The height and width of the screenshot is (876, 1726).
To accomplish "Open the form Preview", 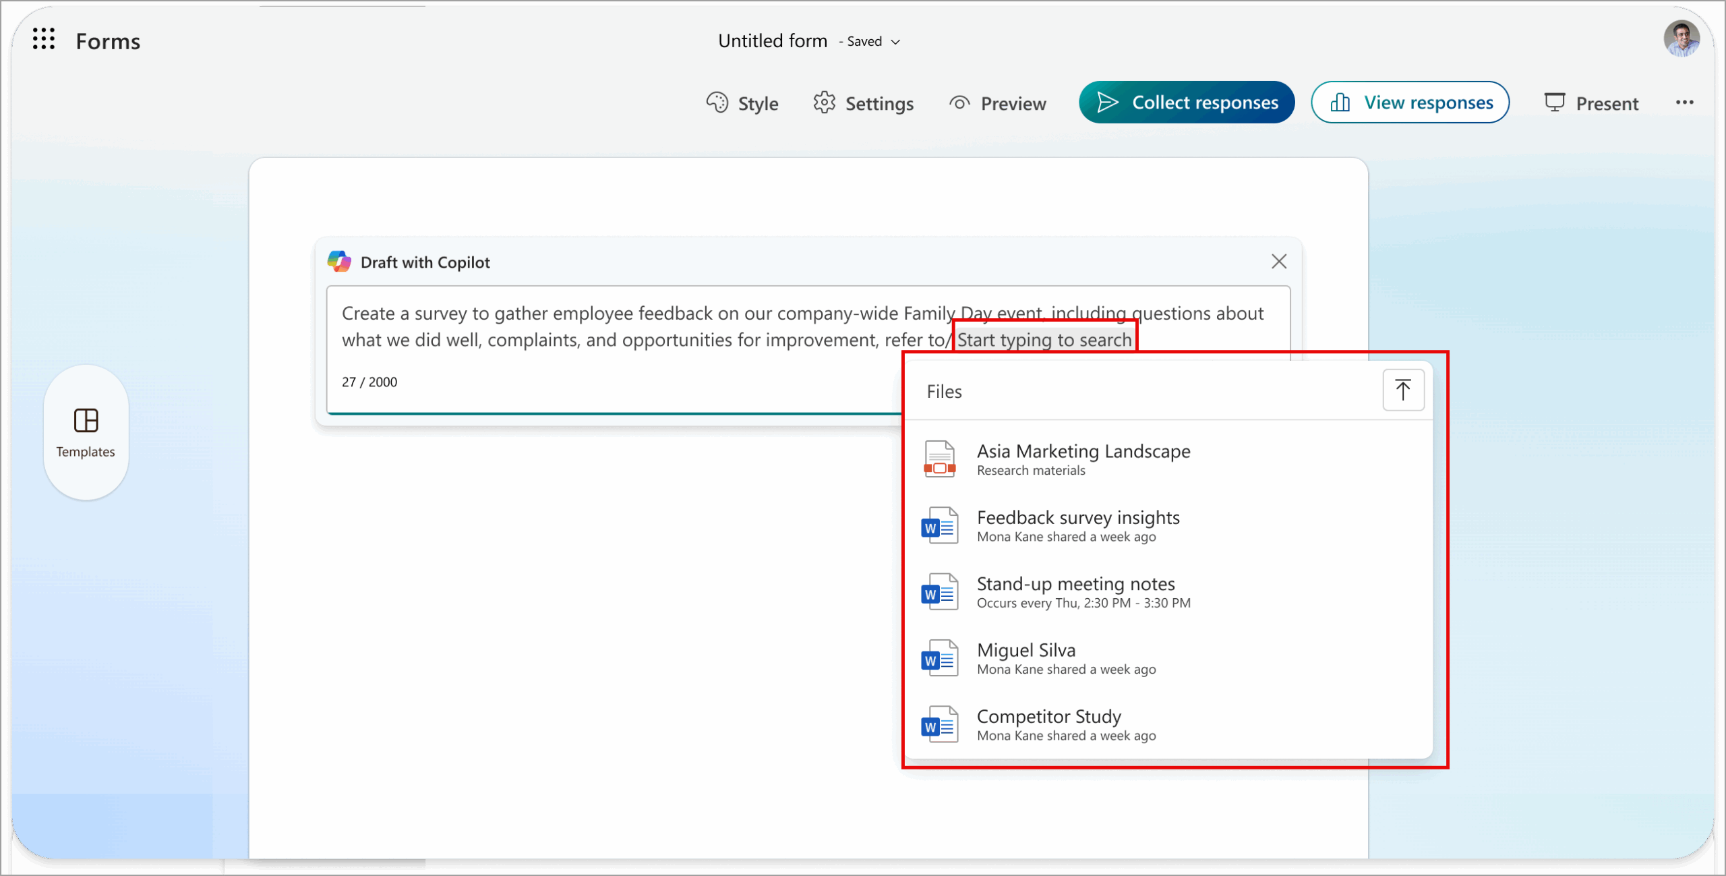I will [x=997, y=103].
